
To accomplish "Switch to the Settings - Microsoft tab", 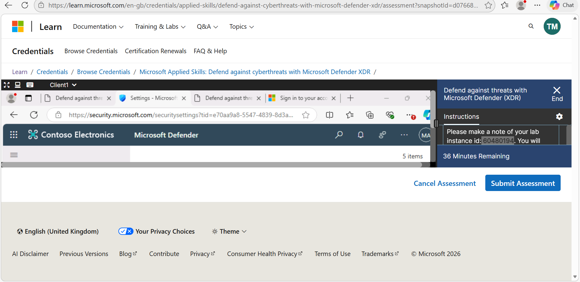I will point(153,98).
